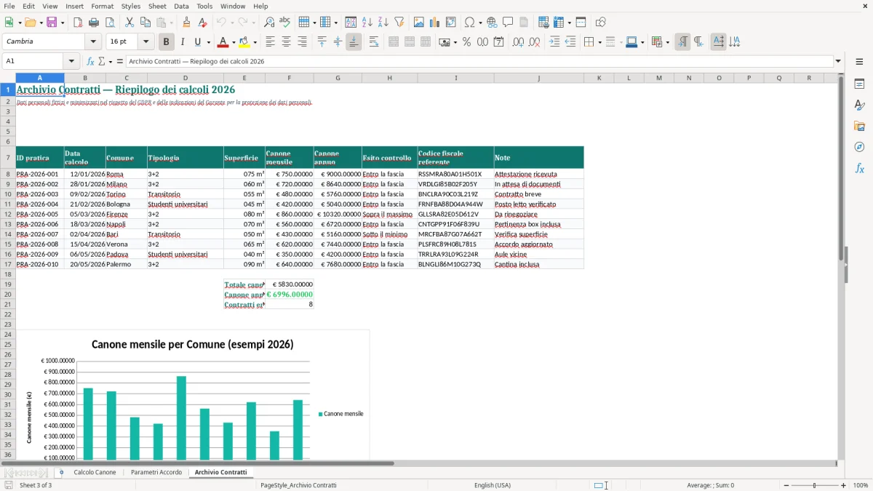The width and height of the screenshot is (873, 491).
Task: Adjust the zoom slider
Action: pyautogui.click(x=815, y=485)
